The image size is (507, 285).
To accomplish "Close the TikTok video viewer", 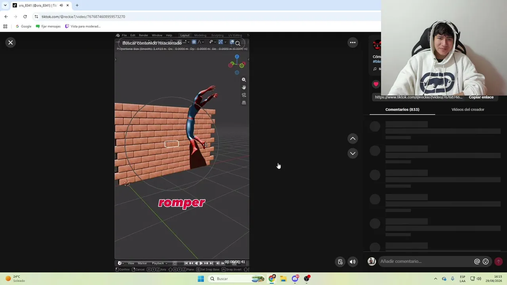I will click(x=11, y=42).
